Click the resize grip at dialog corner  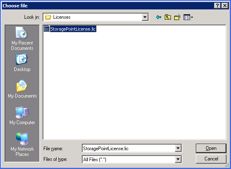(227, 165)
